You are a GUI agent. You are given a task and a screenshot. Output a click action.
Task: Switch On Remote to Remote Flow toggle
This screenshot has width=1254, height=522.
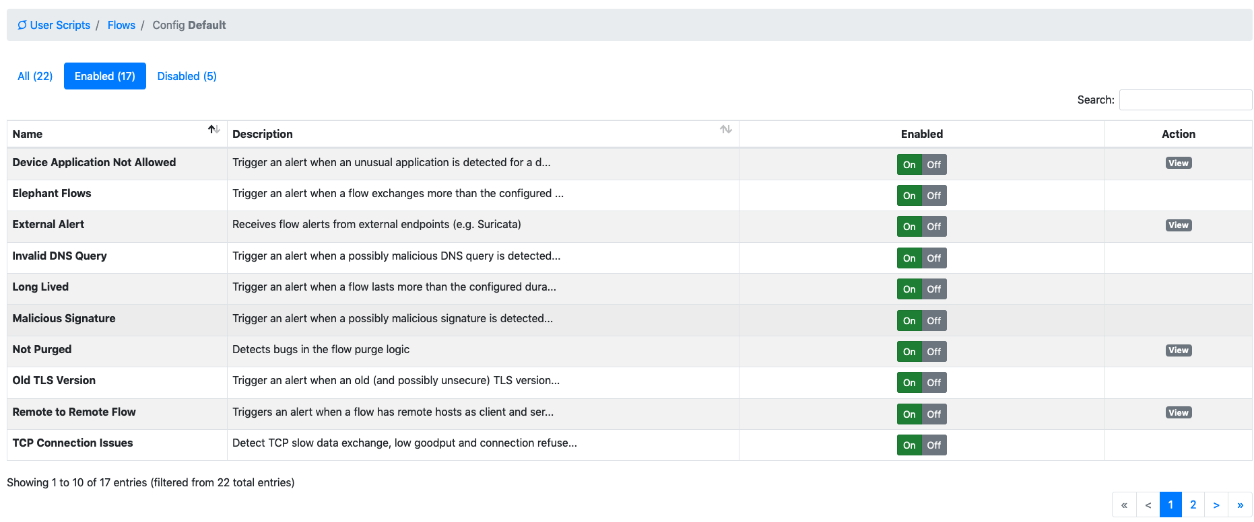[x=909, y=414]
